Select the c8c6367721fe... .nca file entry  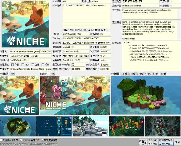(149, 60)
